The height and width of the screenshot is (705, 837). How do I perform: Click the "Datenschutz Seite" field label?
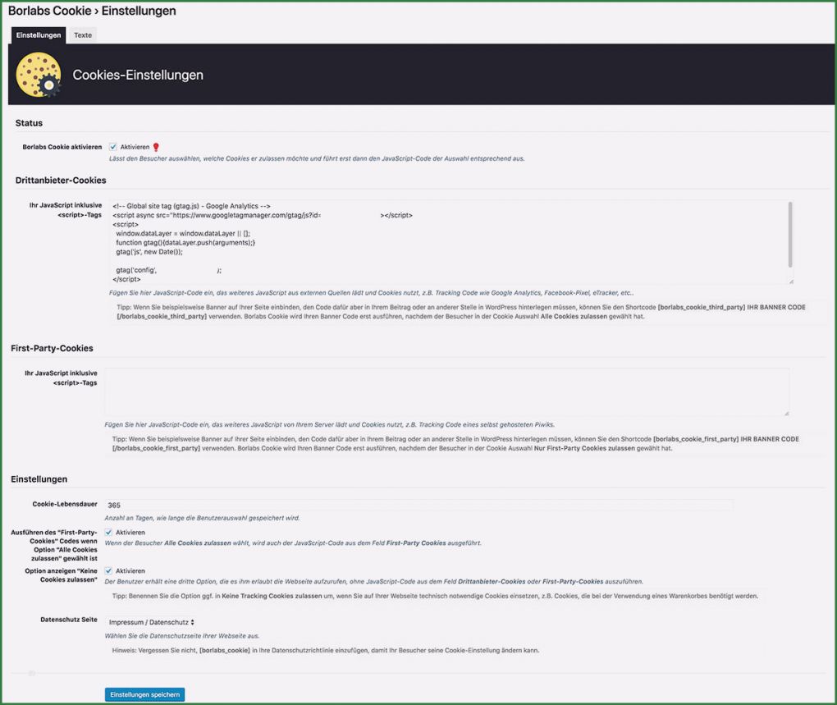(69, 620)
